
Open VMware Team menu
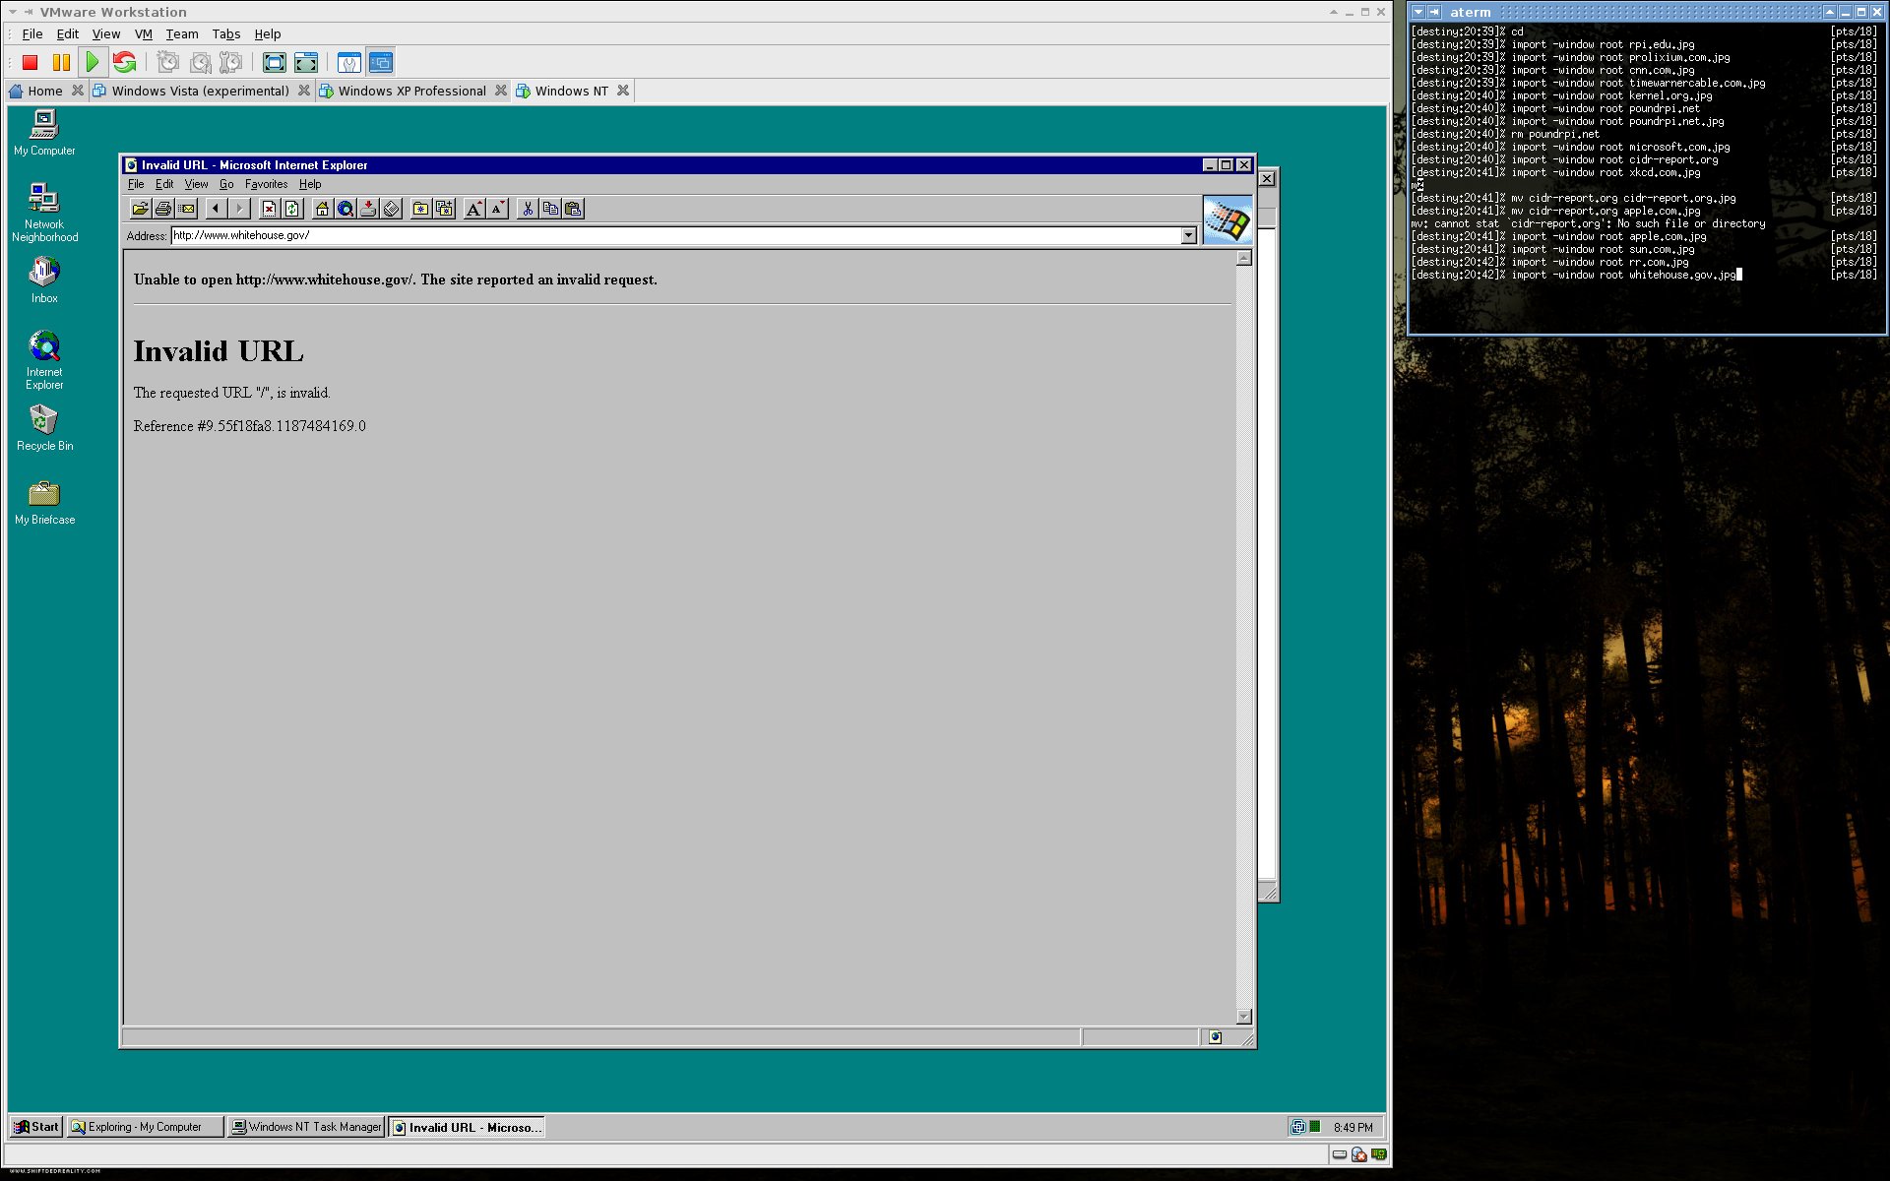182,33
